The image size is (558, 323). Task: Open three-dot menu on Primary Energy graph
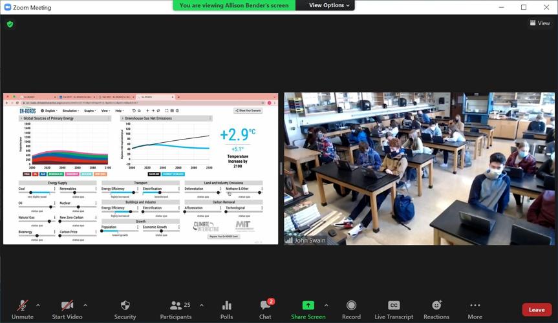[109, 118]
